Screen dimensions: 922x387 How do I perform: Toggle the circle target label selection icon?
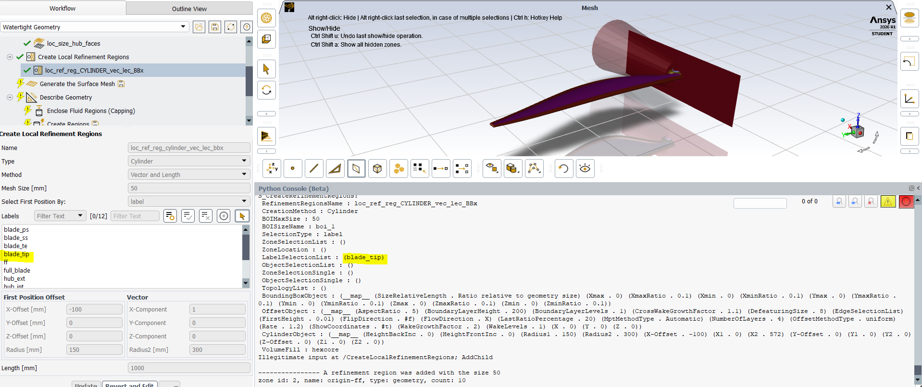pyautogui.click(x=224, y=216)
